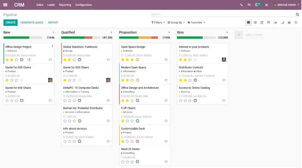Click the call icon on Office Design Project
This screenshot has width=302, height=168.
[x=29, y=60]
